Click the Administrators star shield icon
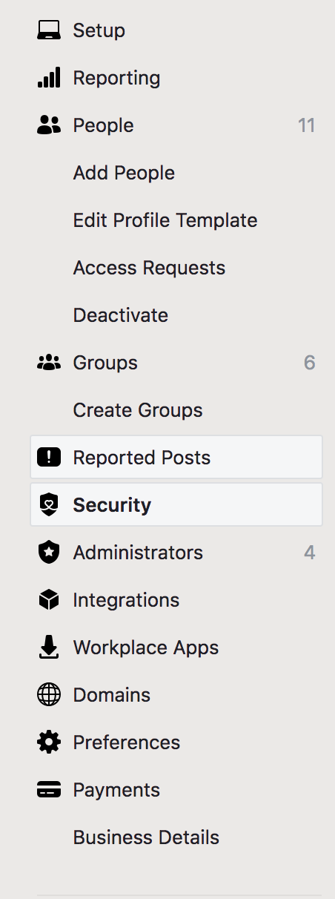The width and height of the screenshot is (335, 899). coord(49,553)
